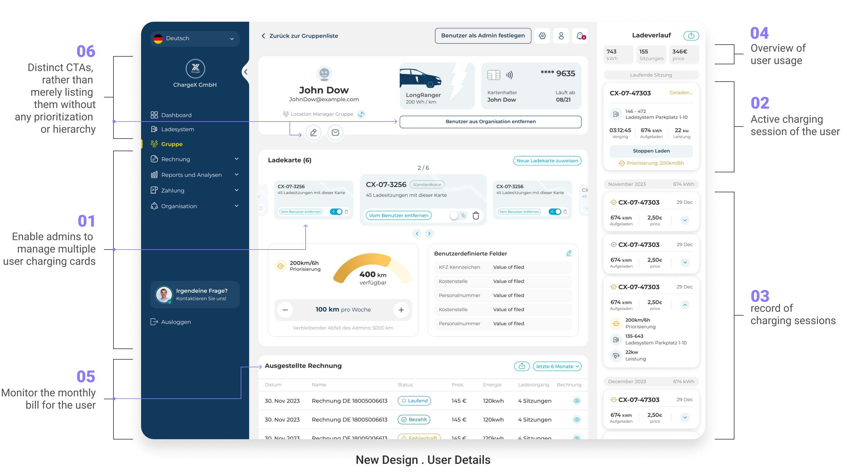Click the mail icon under John Dow's profile

point(335,132)
